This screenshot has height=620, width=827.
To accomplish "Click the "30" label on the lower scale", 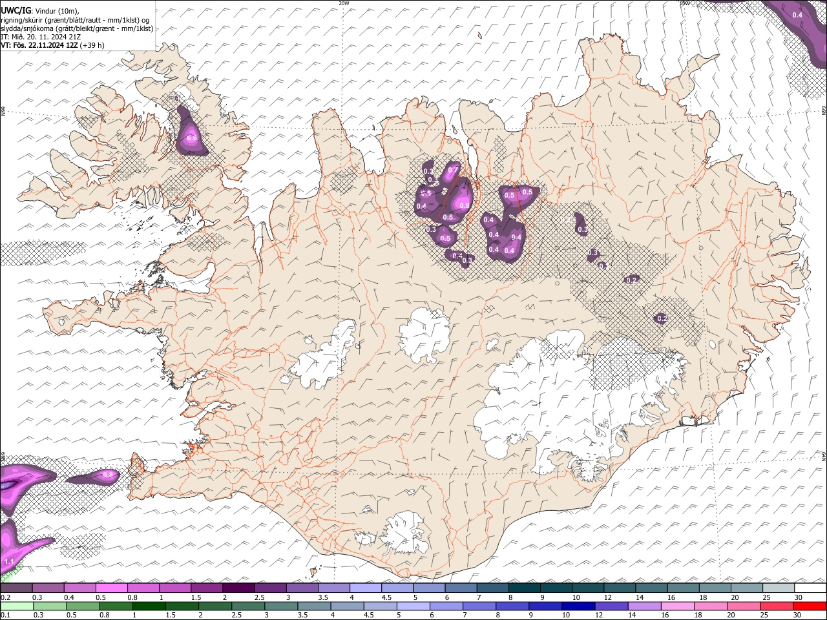I will point(797,615).
